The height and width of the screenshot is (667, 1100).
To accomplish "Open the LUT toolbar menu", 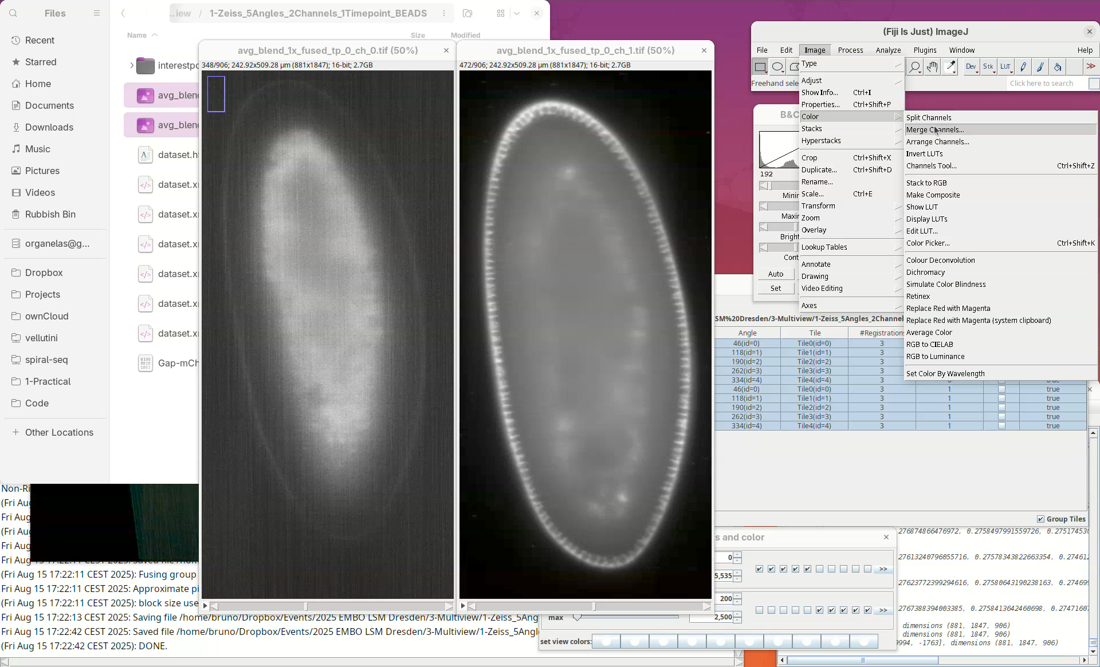I will coord(1005,67).
